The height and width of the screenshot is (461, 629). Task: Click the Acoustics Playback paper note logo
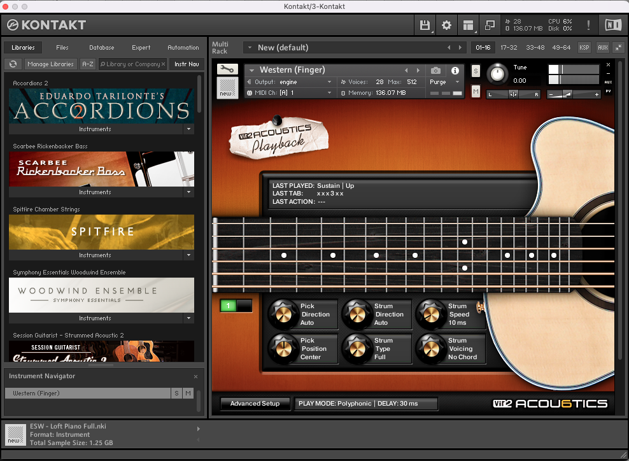tap(279, 138)
